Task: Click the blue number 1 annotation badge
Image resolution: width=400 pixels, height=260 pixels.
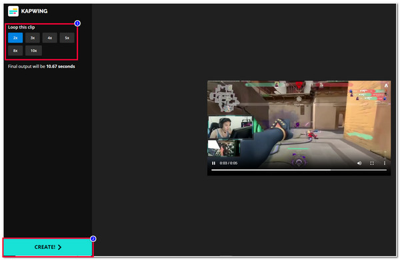Action: click(77, 23)
